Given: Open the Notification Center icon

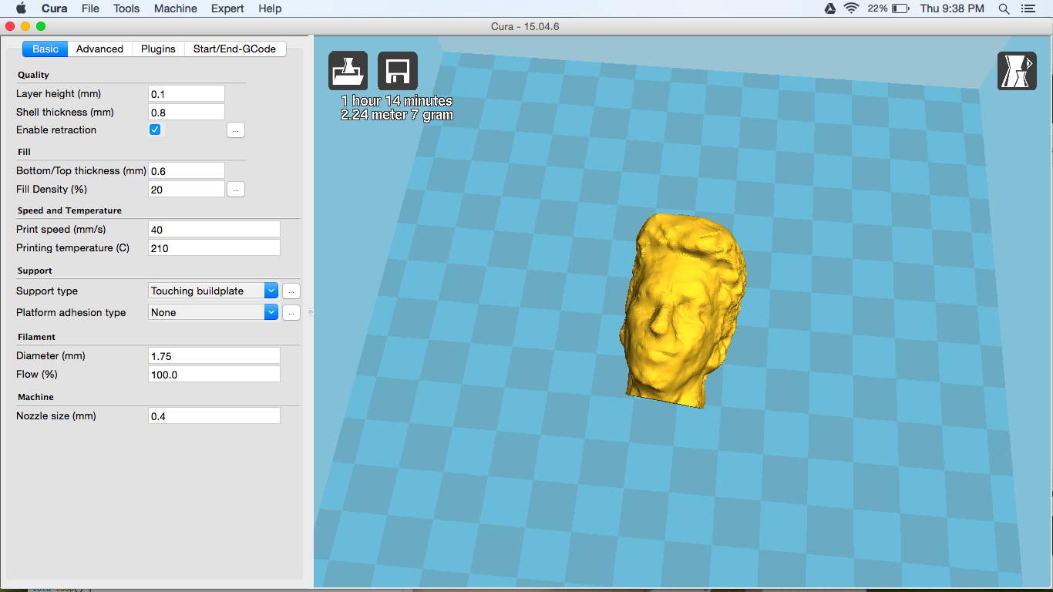Looking at the screenshot, I should click(x=1028, y=8).
